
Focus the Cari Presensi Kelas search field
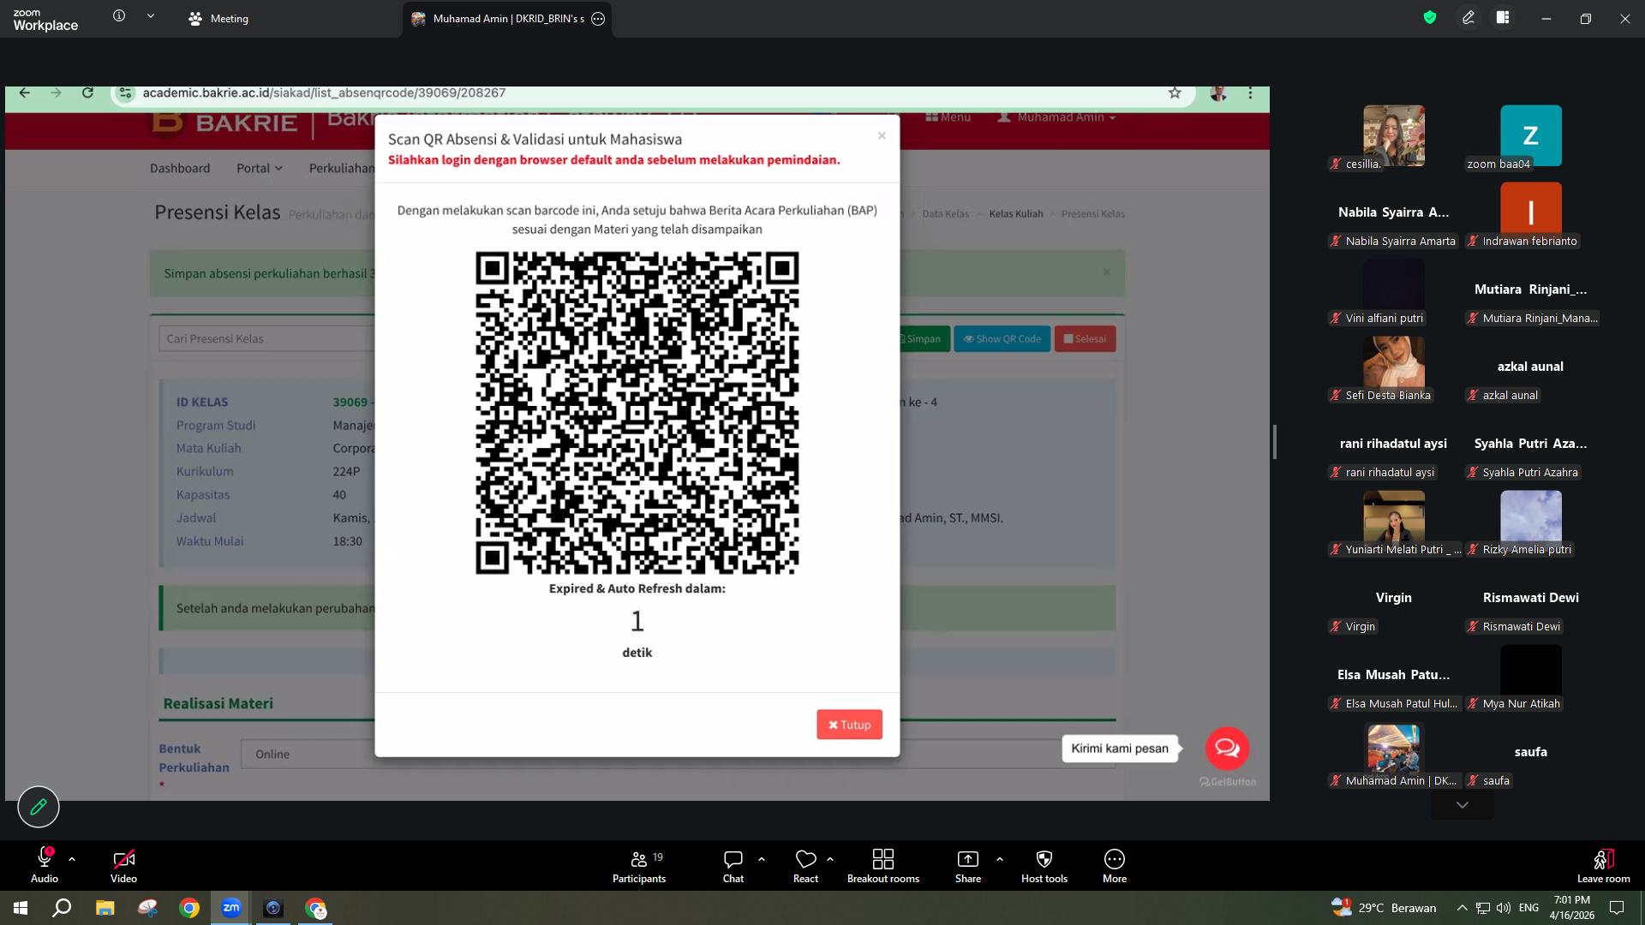pos(267,339)
